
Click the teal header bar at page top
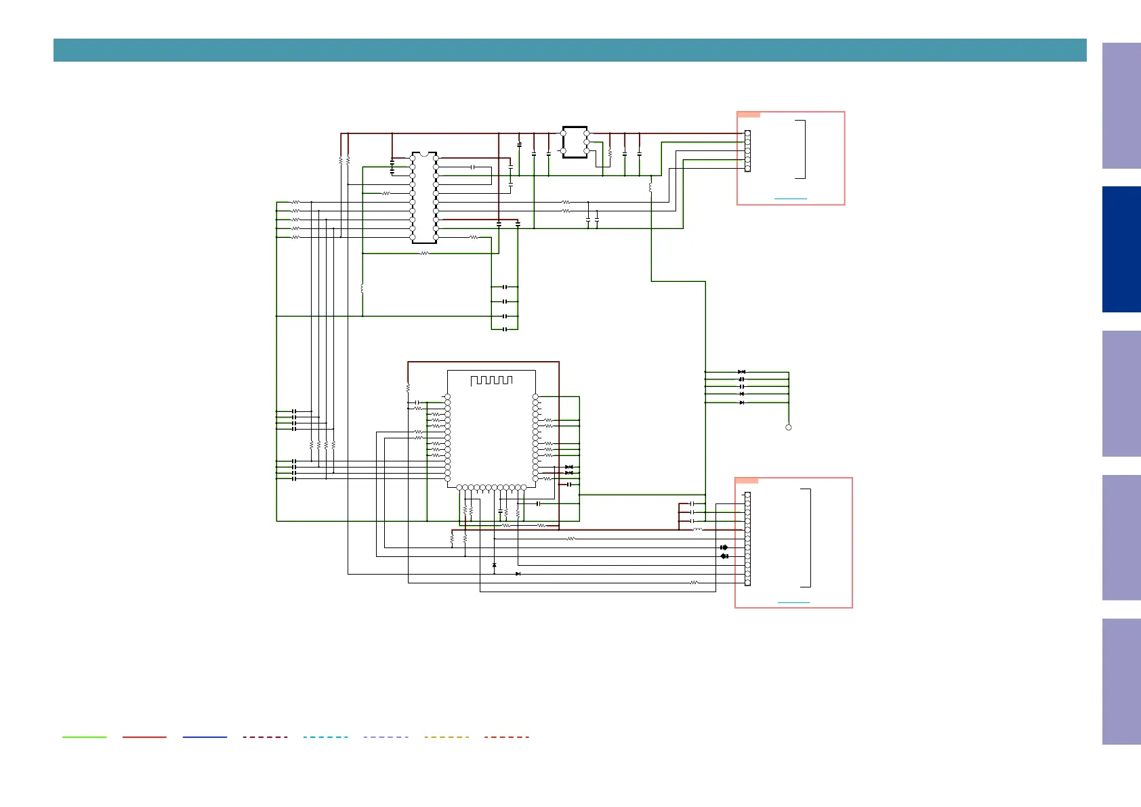(x=570, y=50)
